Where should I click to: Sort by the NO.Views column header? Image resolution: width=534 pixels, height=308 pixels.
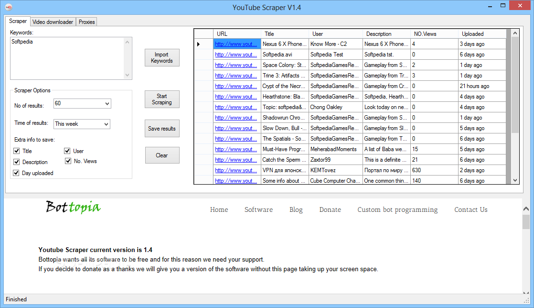(x=434, y=34)
